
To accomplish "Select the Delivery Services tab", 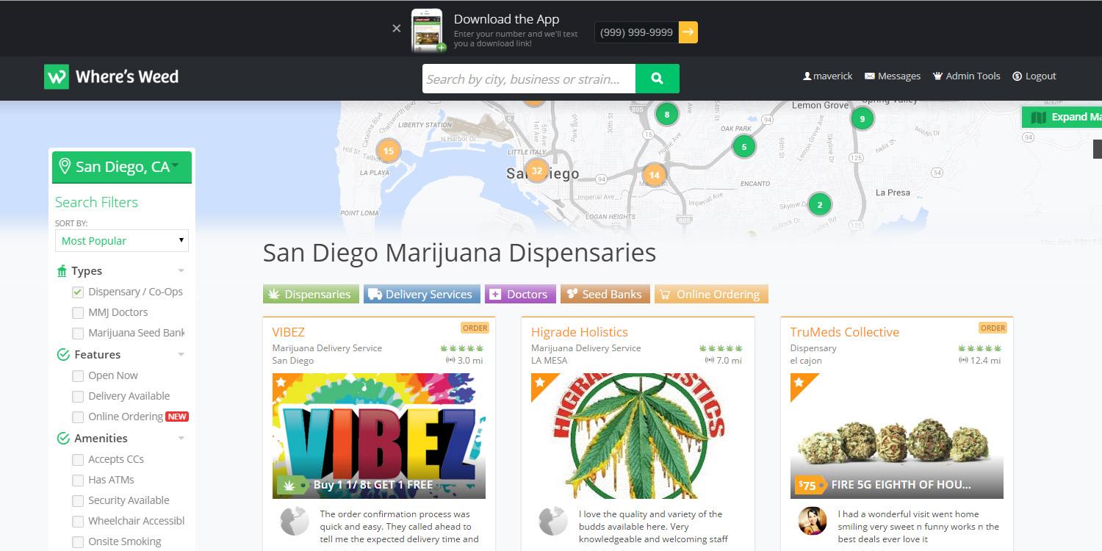I will (422, 294).
